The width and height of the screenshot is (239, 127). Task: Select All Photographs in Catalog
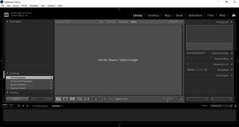29,78
